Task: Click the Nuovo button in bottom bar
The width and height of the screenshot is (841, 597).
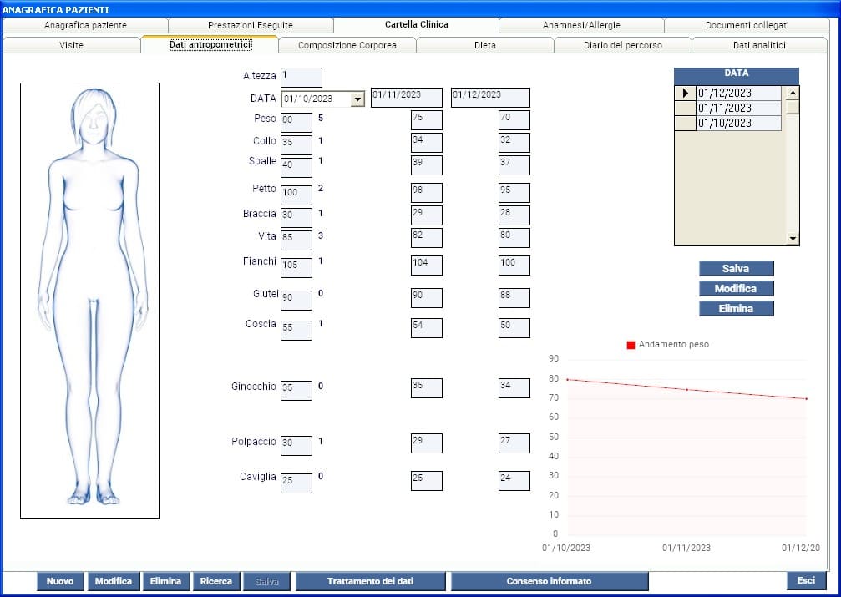Action: coord(60,581)
